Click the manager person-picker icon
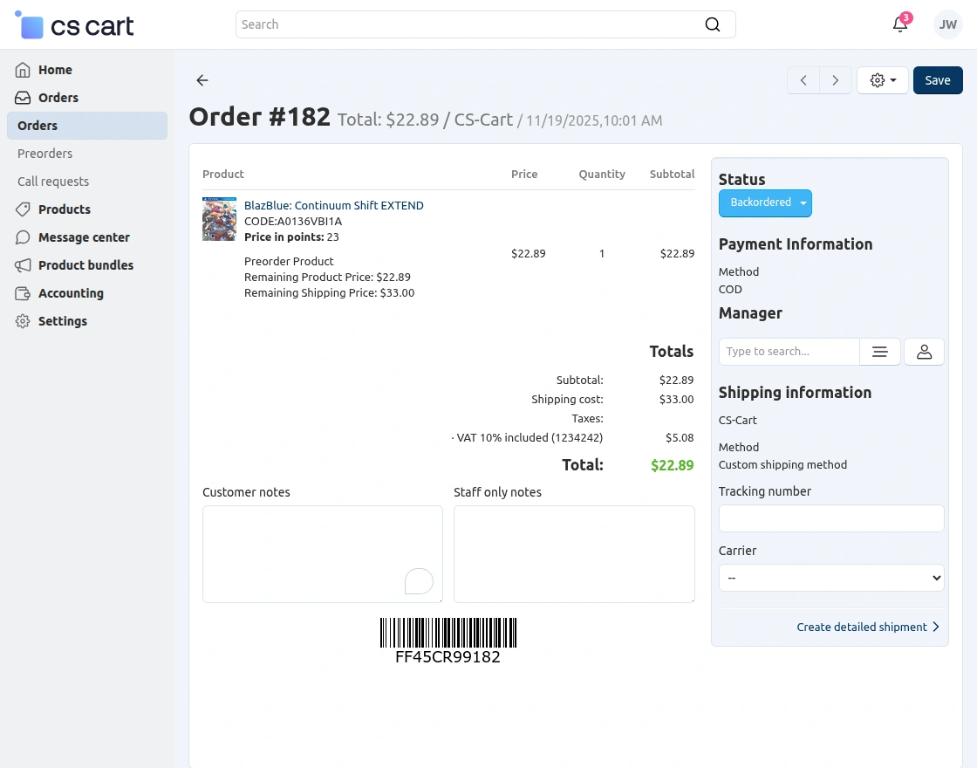The height and width of the screenshot is (768, 977). click(x=924, y=351)
